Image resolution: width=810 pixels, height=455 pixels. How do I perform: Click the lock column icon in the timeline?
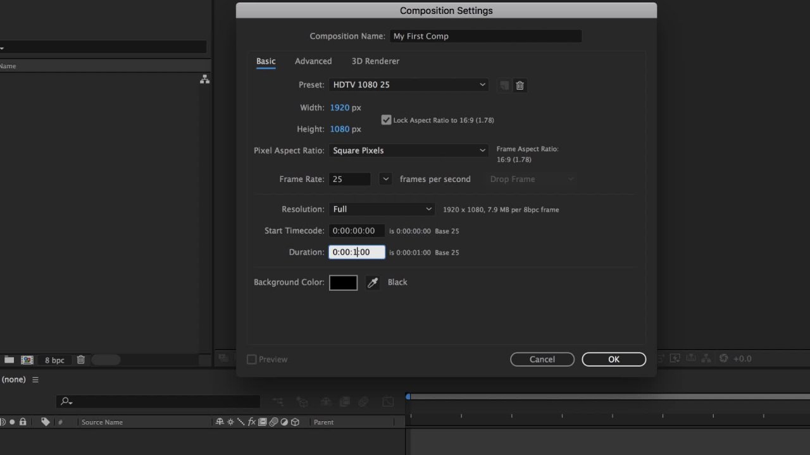point(22,422)
